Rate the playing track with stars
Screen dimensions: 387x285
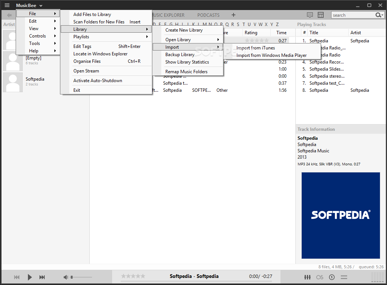tap(133, 276)
